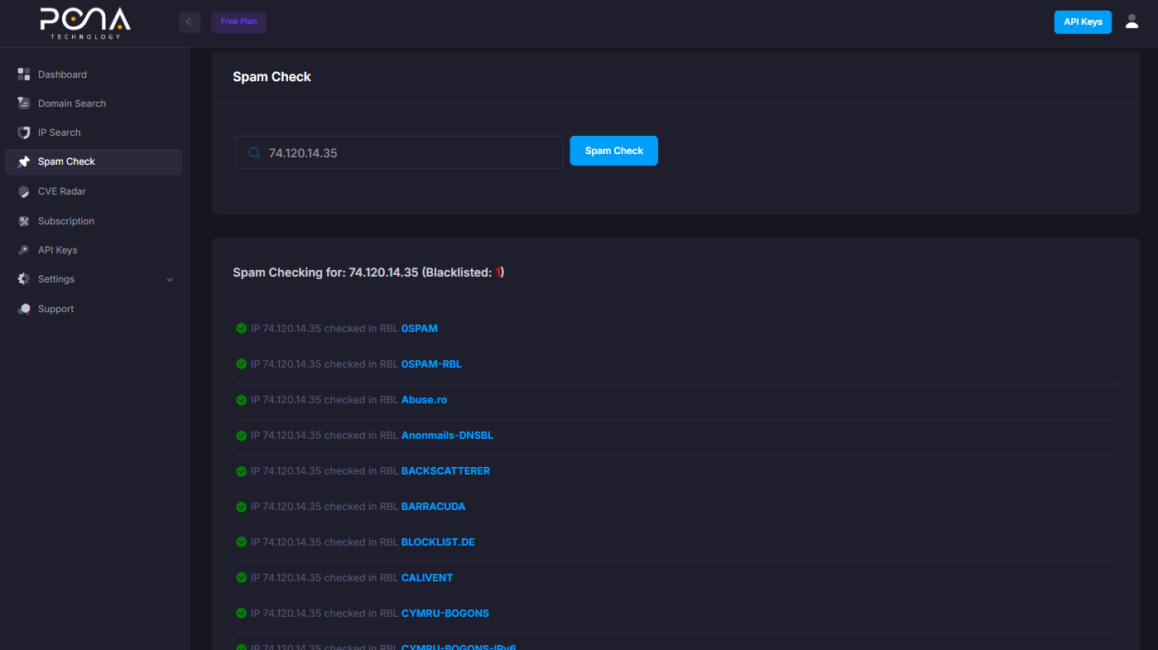Open the Support page

click(94, 309)
